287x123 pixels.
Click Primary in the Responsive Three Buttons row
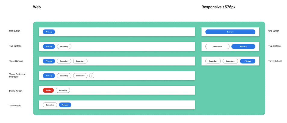tap(248, 61)
